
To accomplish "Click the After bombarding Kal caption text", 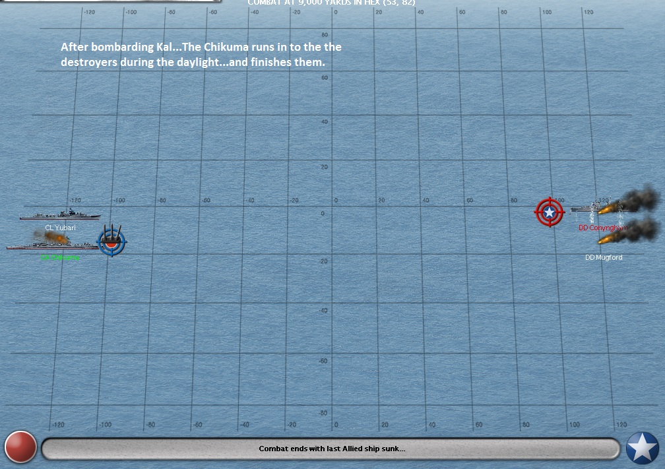I will 201,54.
